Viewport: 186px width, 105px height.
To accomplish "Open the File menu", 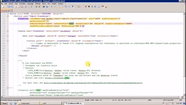I will coord(2,4).
